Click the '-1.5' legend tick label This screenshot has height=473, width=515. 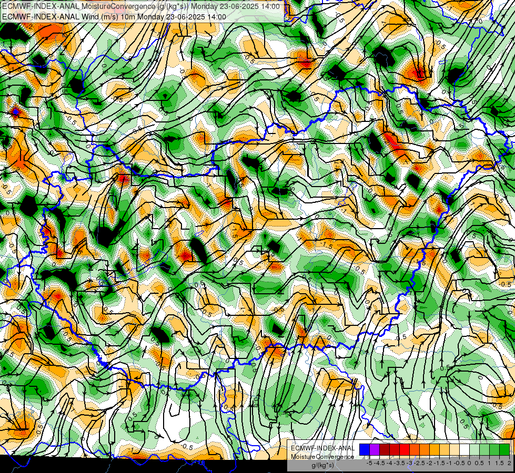click(439, 463)
